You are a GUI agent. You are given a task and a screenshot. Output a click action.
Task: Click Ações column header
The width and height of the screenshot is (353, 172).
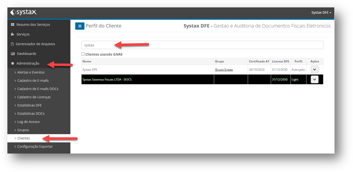coord(315,61)
